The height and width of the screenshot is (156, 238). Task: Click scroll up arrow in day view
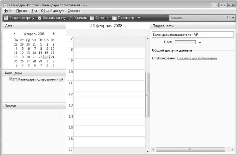click(x=148, y=38)
